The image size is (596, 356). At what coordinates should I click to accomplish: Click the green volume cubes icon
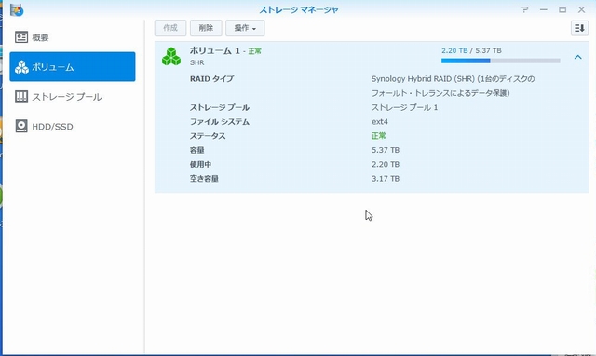171,56
